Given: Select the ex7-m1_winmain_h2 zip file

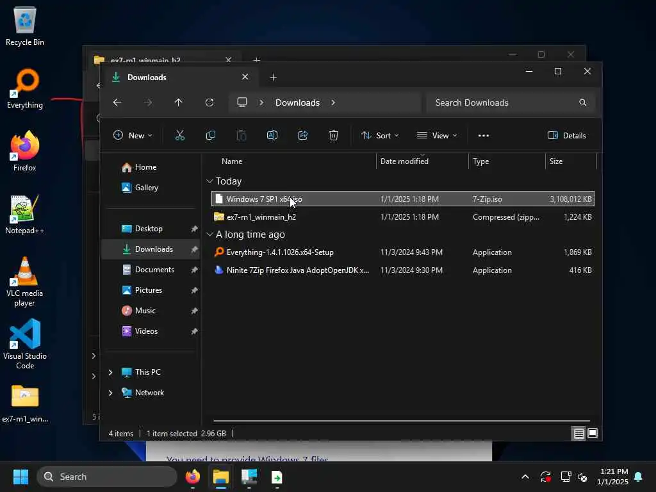Looking at the screenshot, I should click(402, 217).
